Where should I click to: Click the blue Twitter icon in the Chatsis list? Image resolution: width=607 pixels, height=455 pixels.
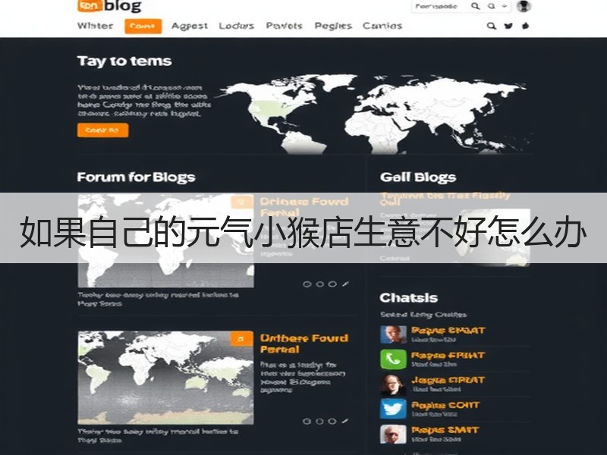click(x=393, y=409)
